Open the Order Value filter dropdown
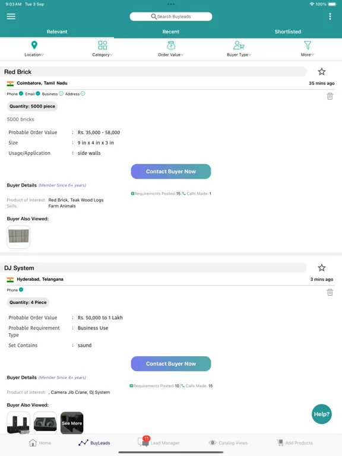This screenshot has width=342, height=456. pyautogui.click(x=171, y=49)
